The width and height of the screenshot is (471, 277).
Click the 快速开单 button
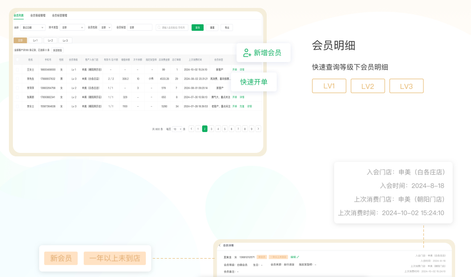coord(254,82)
